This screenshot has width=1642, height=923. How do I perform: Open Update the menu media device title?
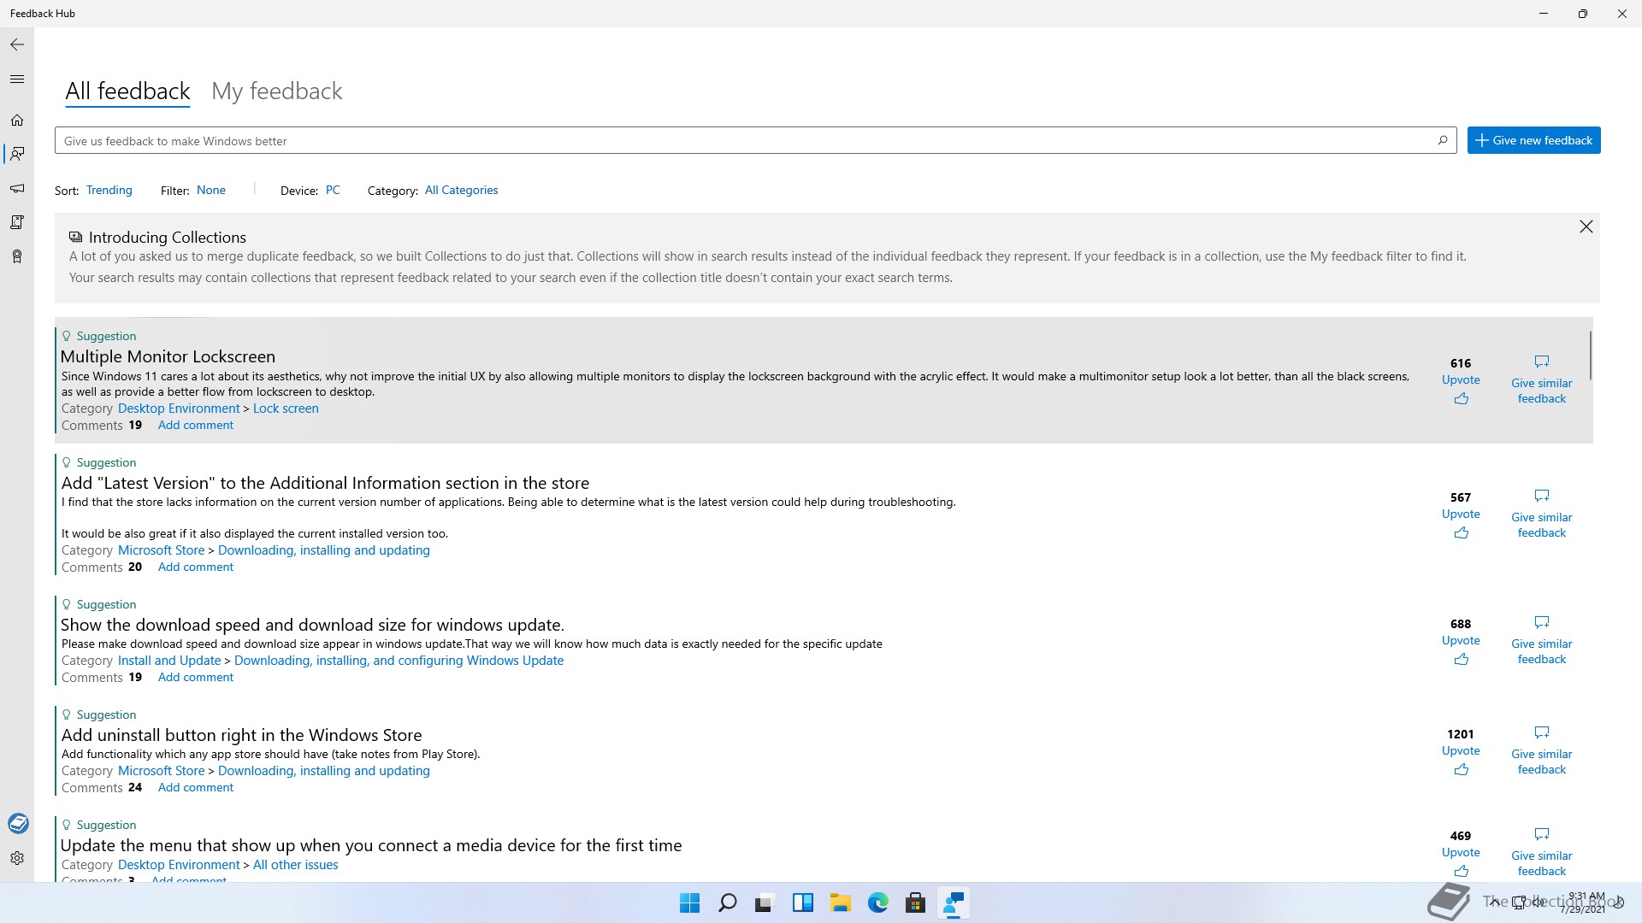click(371, 845)
